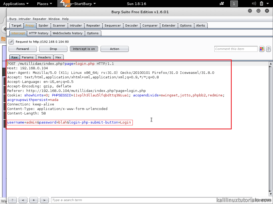Open the Intruder menu
273x204 pixels.
(25, 19)
